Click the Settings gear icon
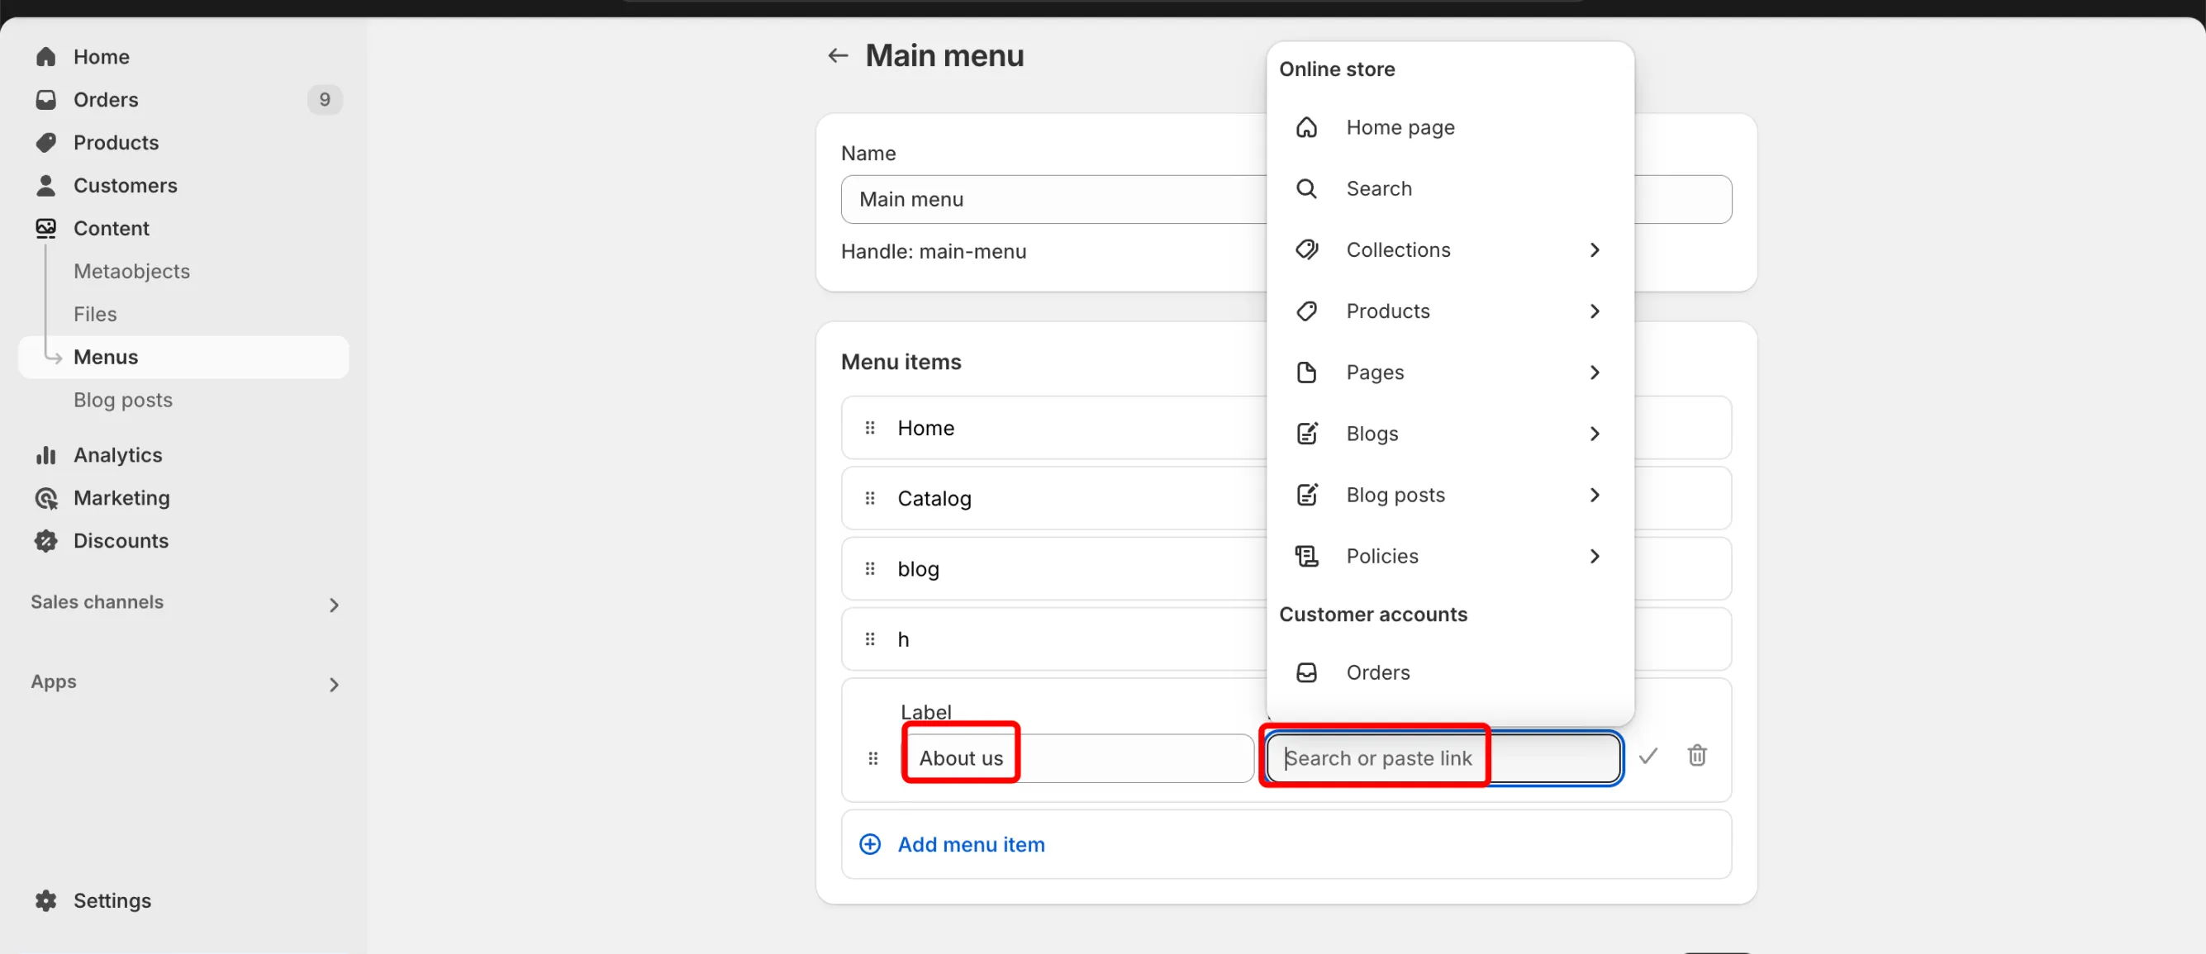The width and height of the screenshot is (2206, 954). coord(45,900)
